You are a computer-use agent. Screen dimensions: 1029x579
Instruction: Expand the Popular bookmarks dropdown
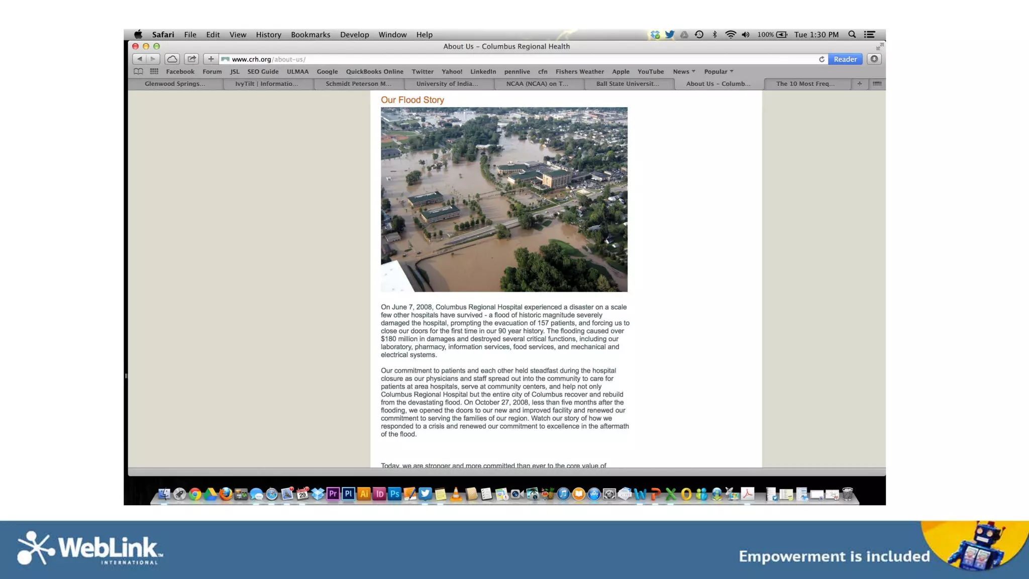tap(718, 71)
